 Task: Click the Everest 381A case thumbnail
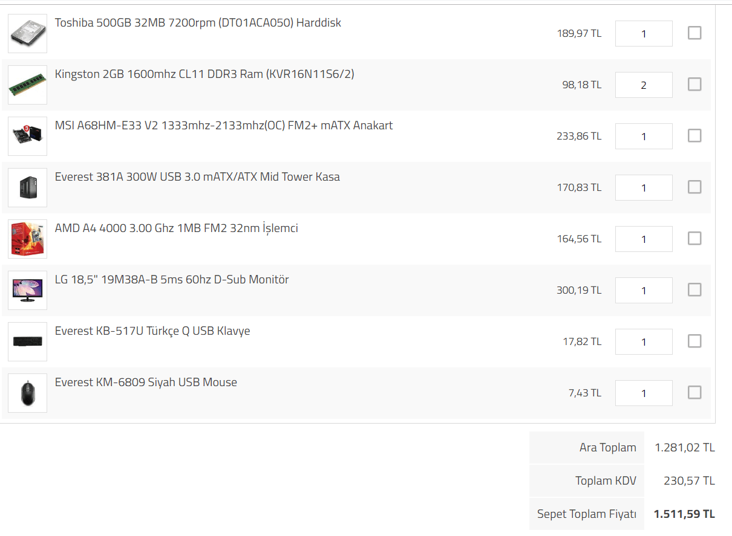pyautogui.click(x=28, y=188)
